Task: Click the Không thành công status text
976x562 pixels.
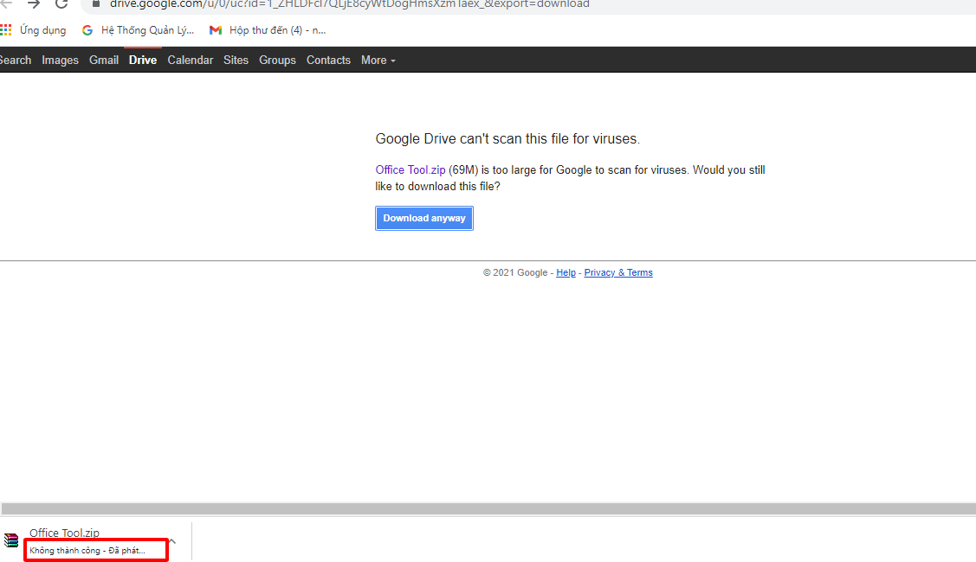Action: point(87,550)
